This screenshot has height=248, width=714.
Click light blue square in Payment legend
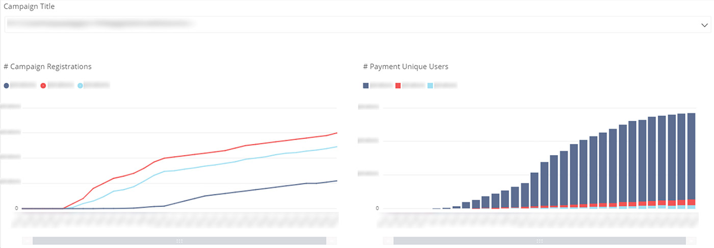[430, 86]
